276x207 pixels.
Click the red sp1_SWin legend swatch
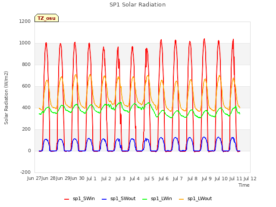67,199
